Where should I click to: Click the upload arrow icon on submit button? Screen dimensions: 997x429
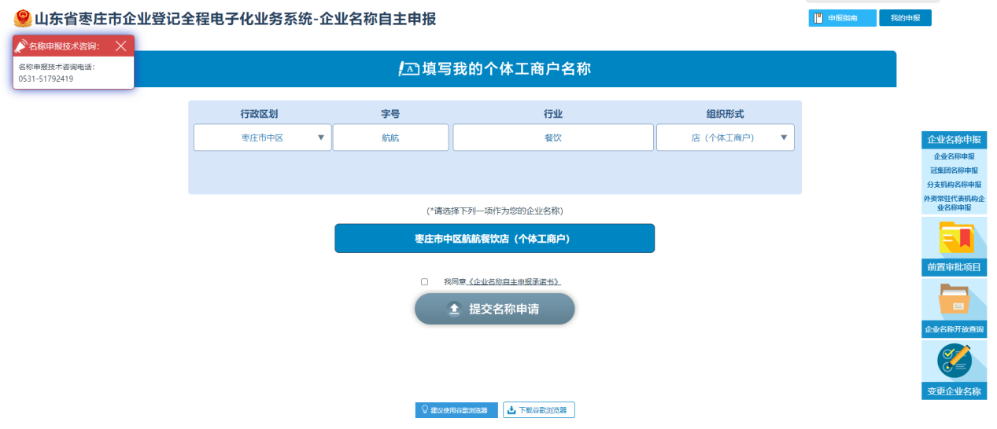pyautogui.click(x=454, y=309)
